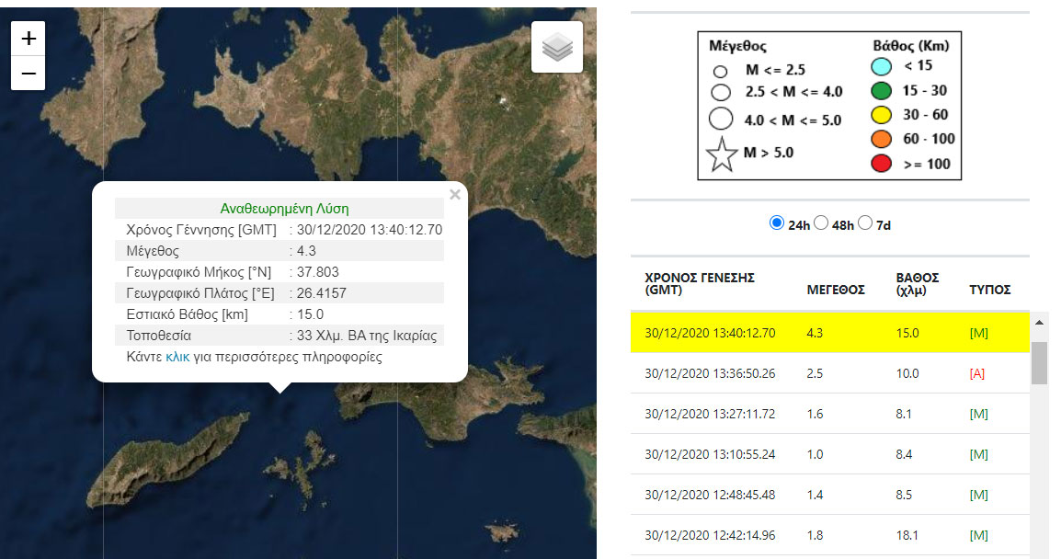Sort by ΜΕΓΕΘΟΣ column header

pyautogui.click(x=835, y=290)
